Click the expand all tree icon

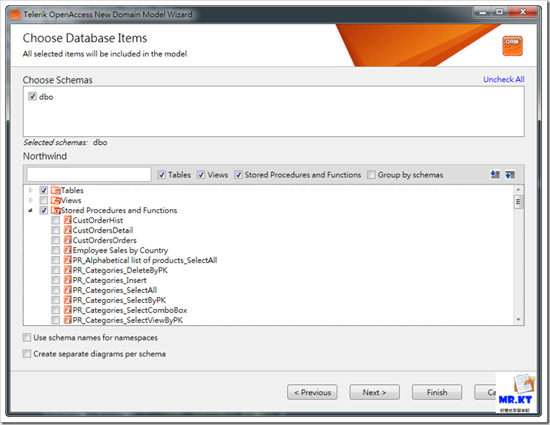pos(495,174)
